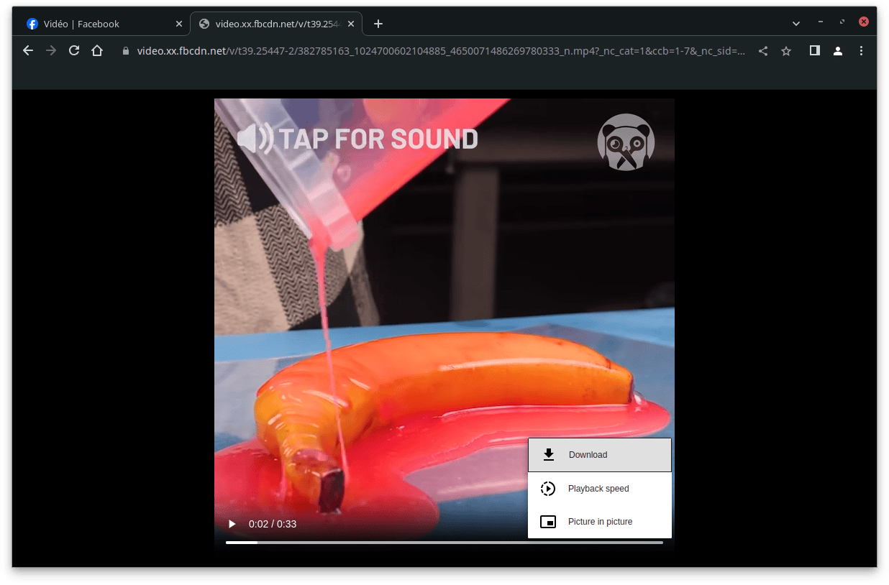Choose Playback speed in the video menu
Image resolution: width=889 pixels, height=585 pixels.
coord(599,489)
